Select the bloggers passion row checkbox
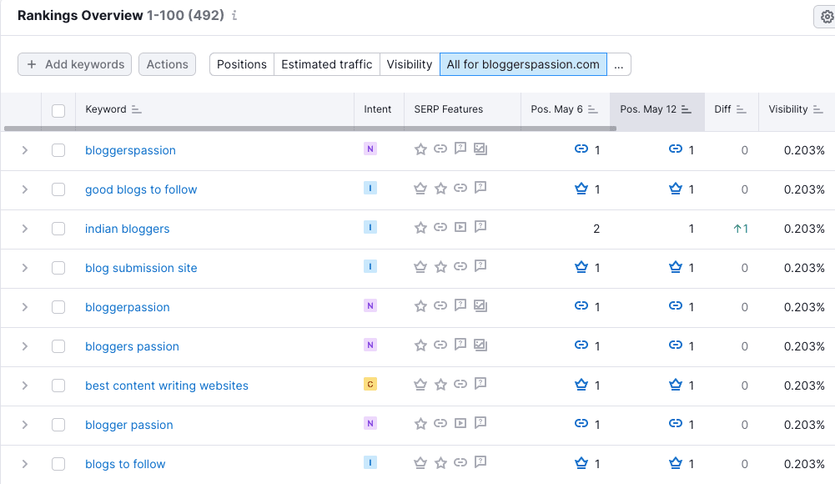 [58, 346]
